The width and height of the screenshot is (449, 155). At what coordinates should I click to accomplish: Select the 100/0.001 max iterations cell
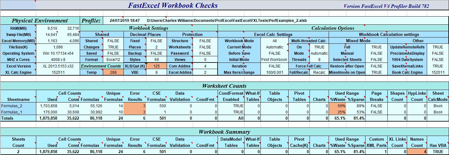(x=274, y=72)
